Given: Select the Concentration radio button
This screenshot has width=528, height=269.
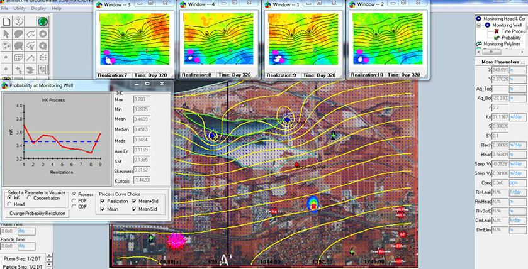Looking at the screenshot, I should (x=29, y=198).
